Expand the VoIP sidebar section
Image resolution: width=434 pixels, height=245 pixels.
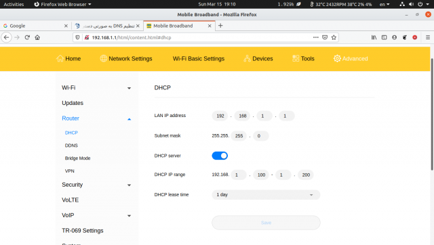pyautogui.click(x=129, y=216)
